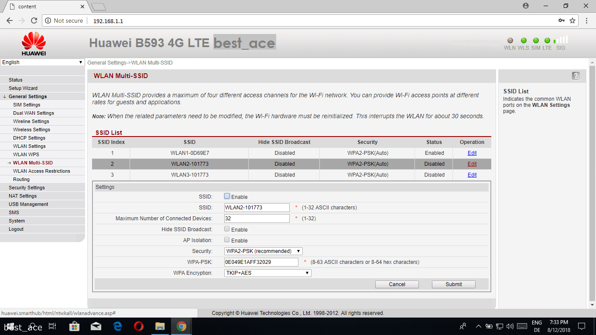The height and width of the screenshot is (335, 596).
Task: Enable Hide SSID Broadcast checkbox
Action: 227,229
